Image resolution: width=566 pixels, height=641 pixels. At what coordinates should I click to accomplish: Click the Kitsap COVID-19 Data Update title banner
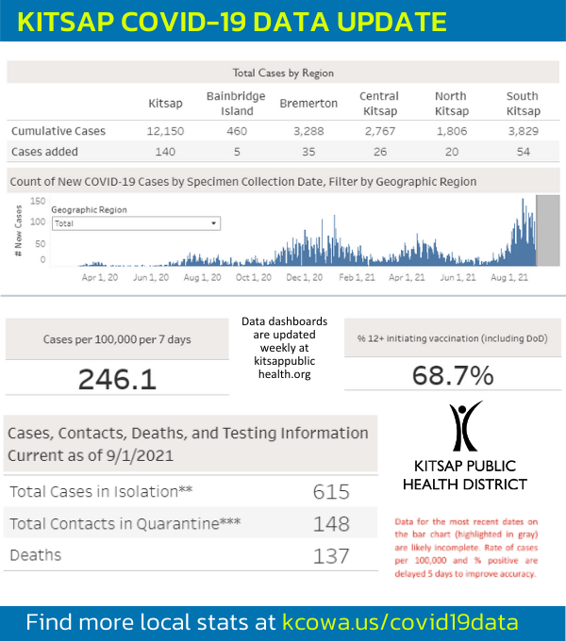coord(229,21)
